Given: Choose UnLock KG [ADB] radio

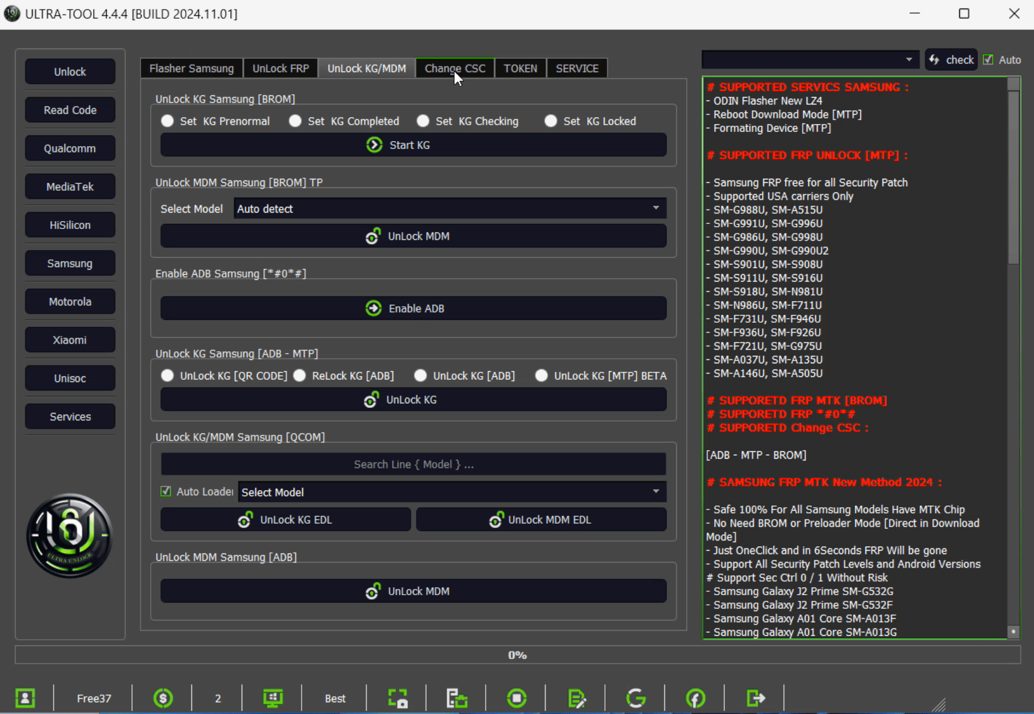Looking at the screenshot, I should [x=420, y=375].
